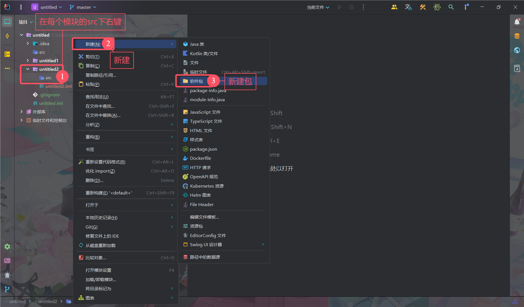Choose Java 类 from the new submenu
This screenshot has width=524, height=307.
point(197,44)
